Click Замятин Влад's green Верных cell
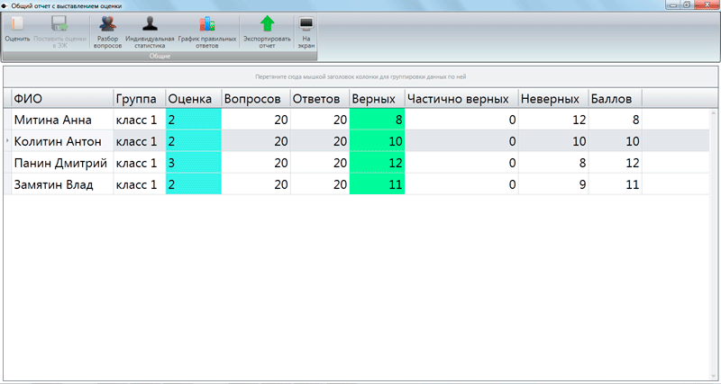The height and width of the screenshot is (384, 721). 377,184
